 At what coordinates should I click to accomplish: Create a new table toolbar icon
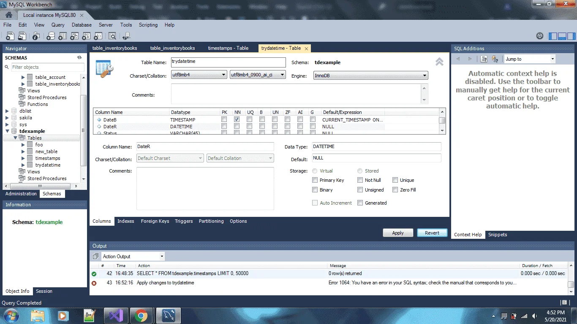[x=62, y=36]
